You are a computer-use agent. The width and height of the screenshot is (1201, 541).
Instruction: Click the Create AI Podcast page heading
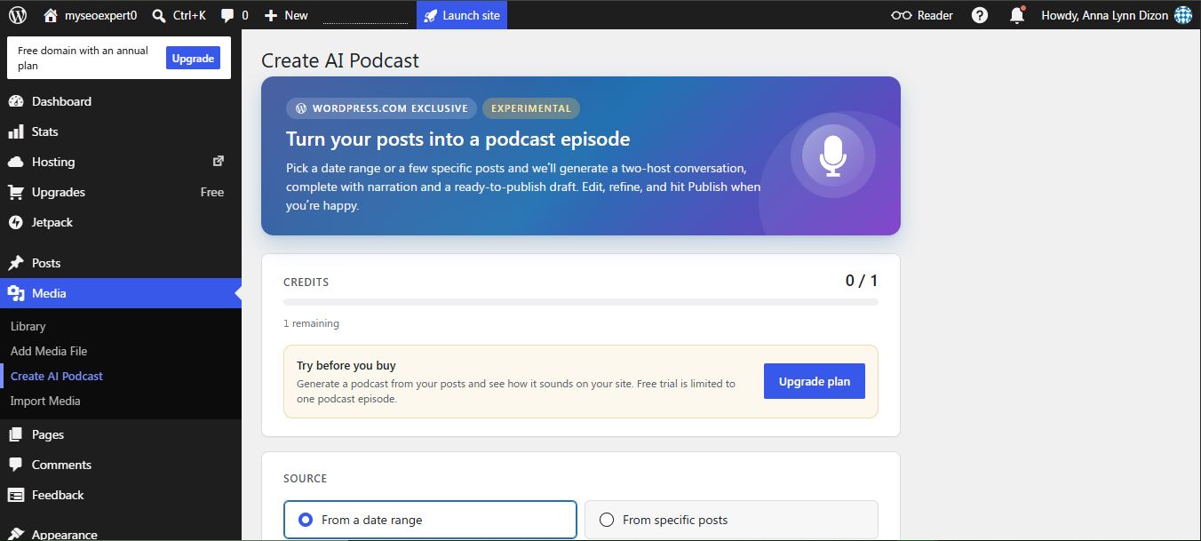tap(340, 60)
